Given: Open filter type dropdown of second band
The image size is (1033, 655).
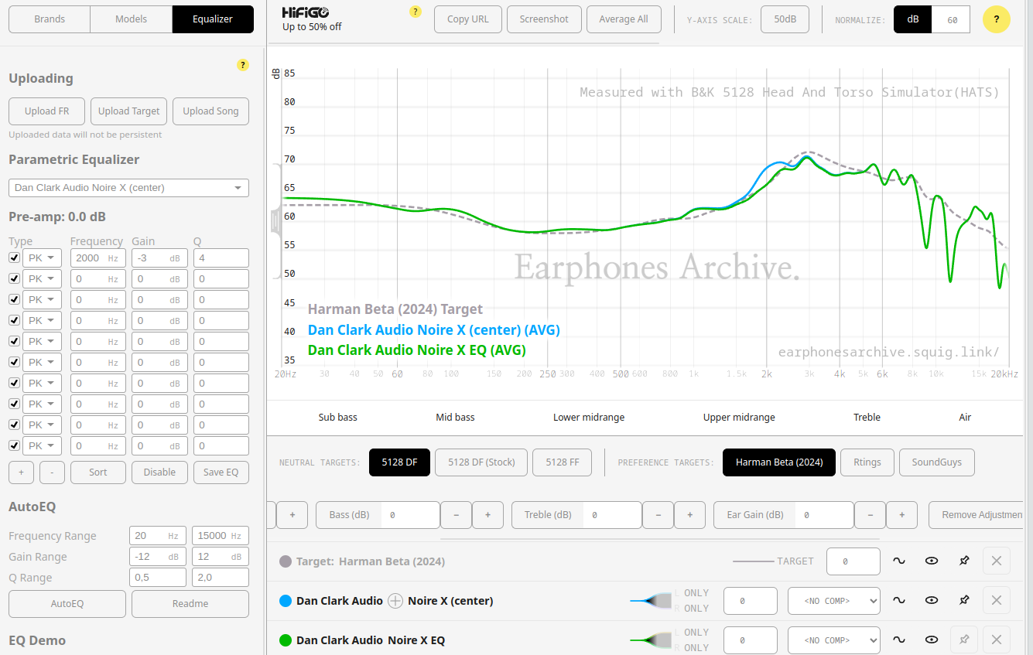Looking at the screenshot, I should (42, 278).
